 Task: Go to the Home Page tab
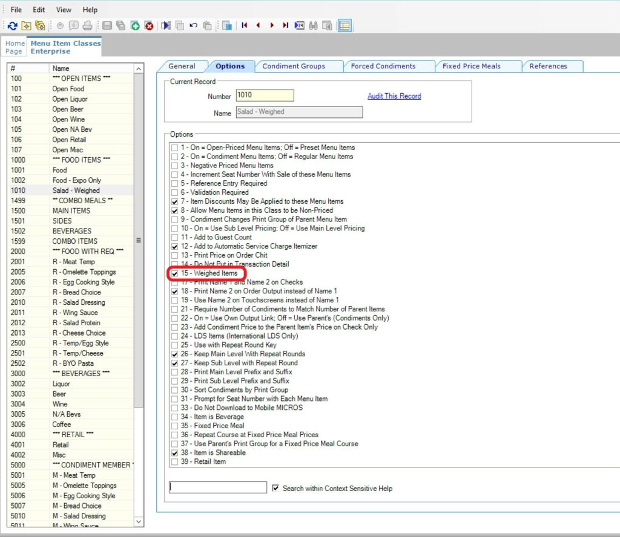click(15, 47)
